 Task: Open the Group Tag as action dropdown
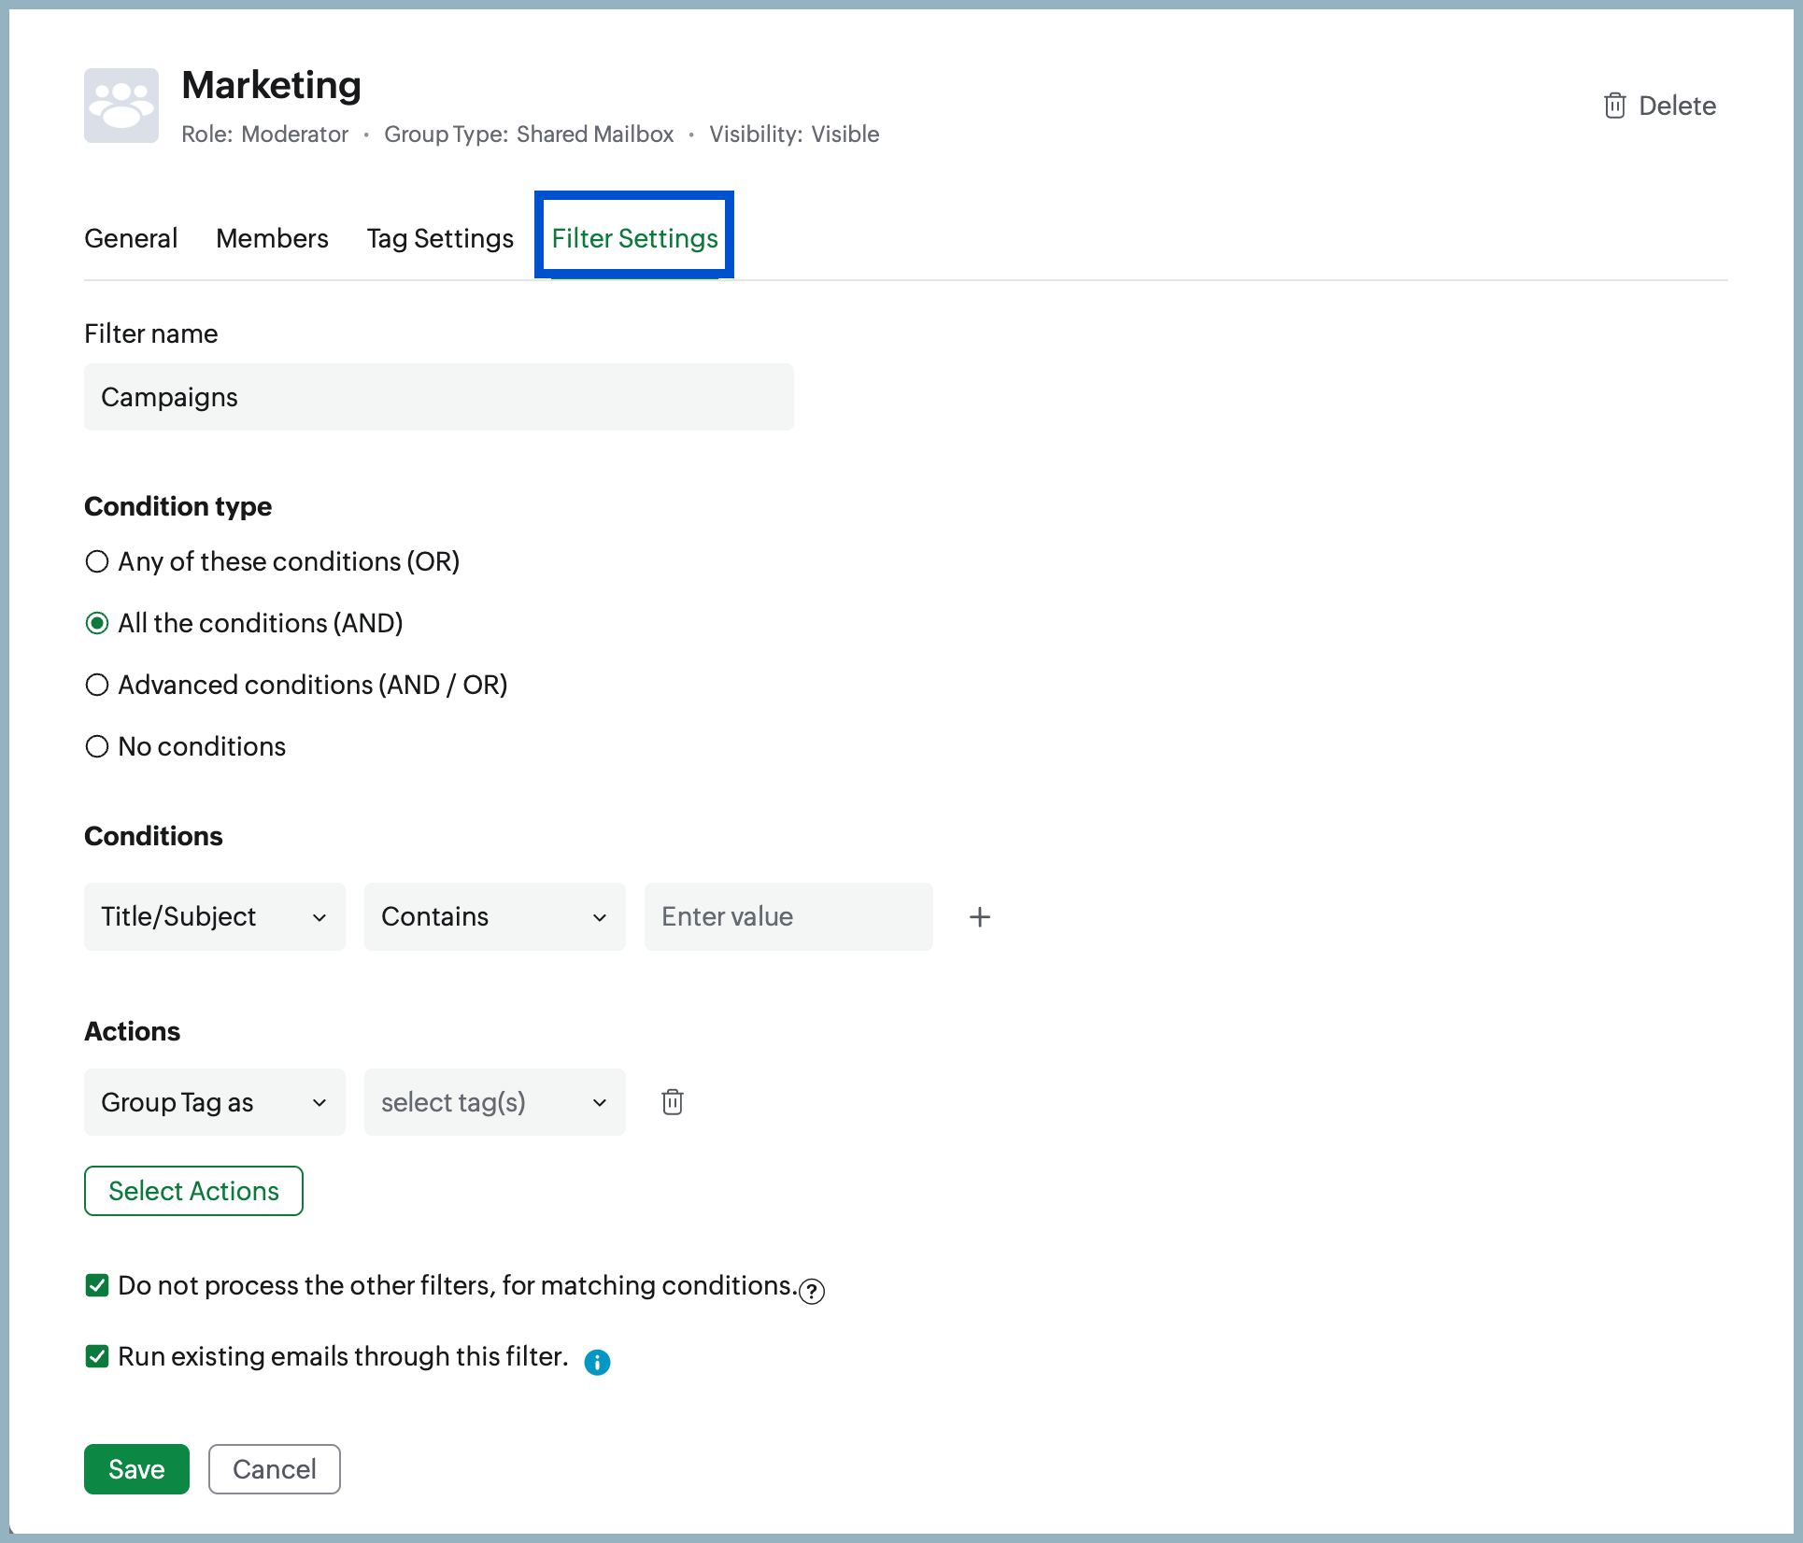tap(215, 1102)
